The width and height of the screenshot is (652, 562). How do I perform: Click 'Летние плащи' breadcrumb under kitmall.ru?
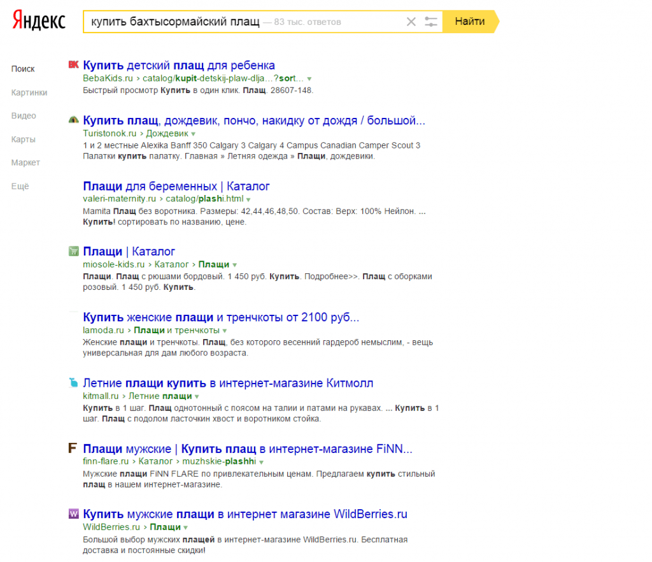[x=160, y=396]
